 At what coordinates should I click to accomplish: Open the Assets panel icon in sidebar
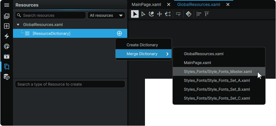pos(7,16)
